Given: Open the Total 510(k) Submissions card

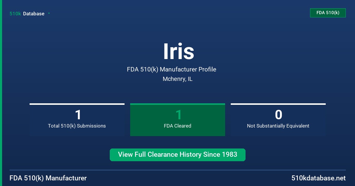Looking at the screenshot, I should pyautogui.click(x=77, y=120).
